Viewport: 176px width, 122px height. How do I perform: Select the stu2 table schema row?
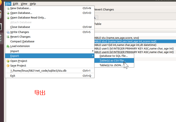coord(135,41)
